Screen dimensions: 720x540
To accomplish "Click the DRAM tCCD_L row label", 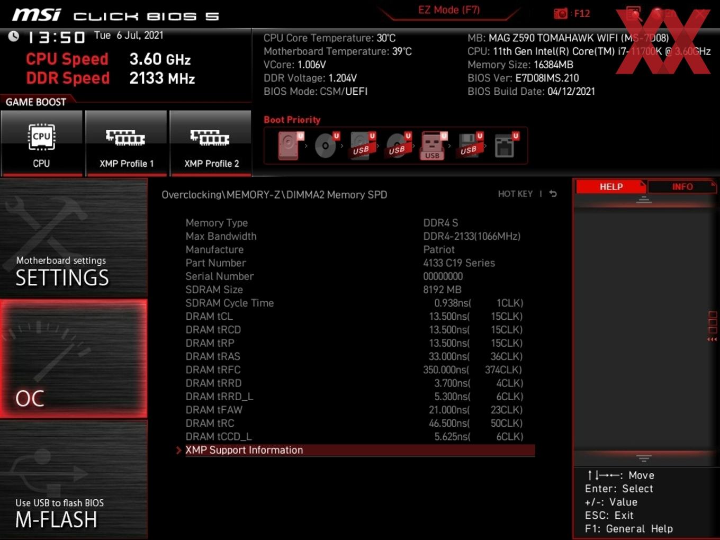I will [x=218, y=436].
